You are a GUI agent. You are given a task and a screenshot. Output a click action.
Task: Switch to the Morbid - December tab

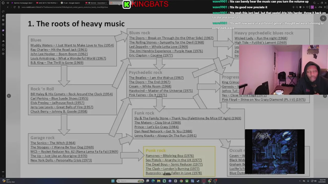click(x=97, y=3)
